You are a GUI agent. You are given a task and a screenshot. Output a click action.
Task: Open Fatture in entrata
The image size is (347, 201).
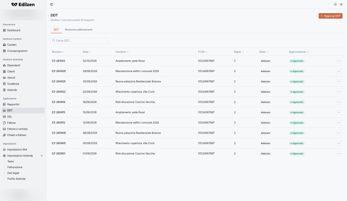pos(23,129)
